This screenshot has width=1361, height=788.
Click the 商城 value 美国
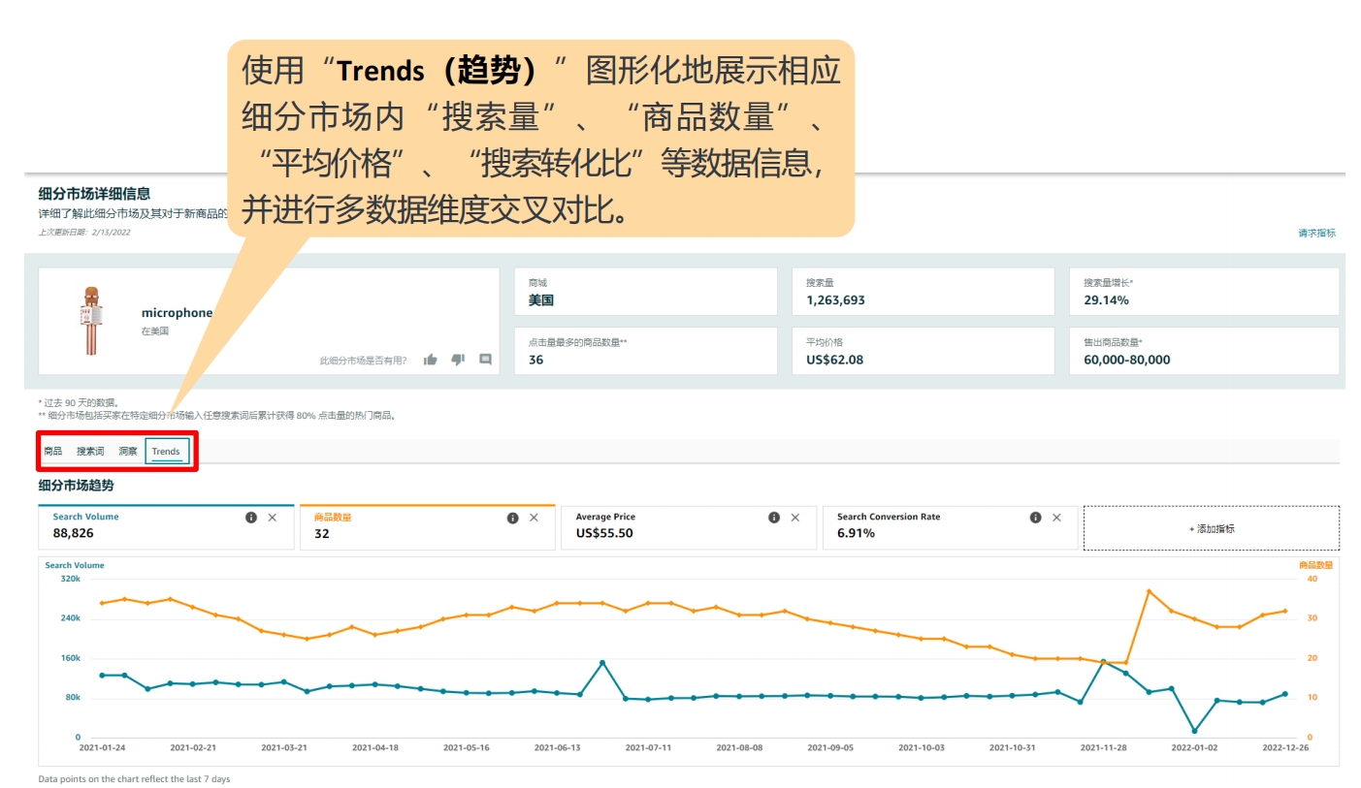click(x=541, y=300)
